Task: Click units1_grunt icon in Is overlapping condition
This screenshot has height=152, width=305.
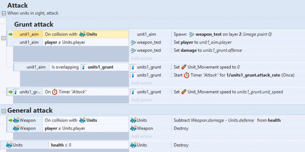Action: 83,67
